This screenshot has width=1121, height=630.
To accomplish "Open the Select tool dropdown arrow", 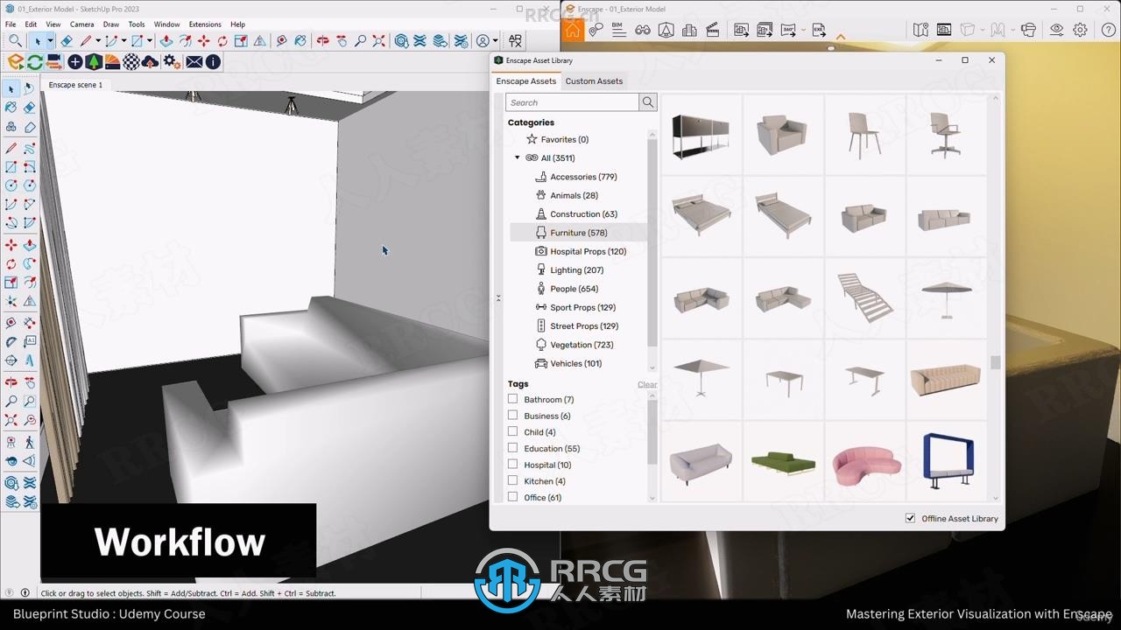I will click(x=50, y=41).
